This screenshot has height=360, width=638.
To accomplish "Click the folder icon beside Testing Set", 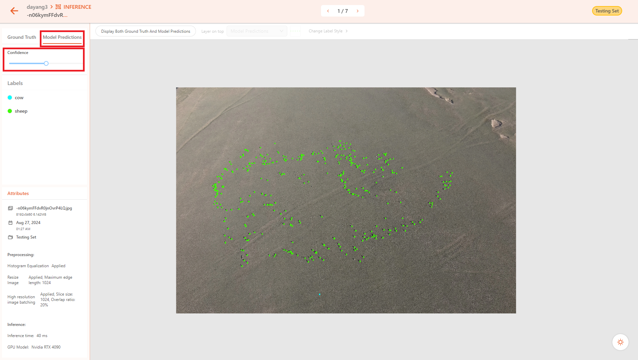I will point(10,237).
